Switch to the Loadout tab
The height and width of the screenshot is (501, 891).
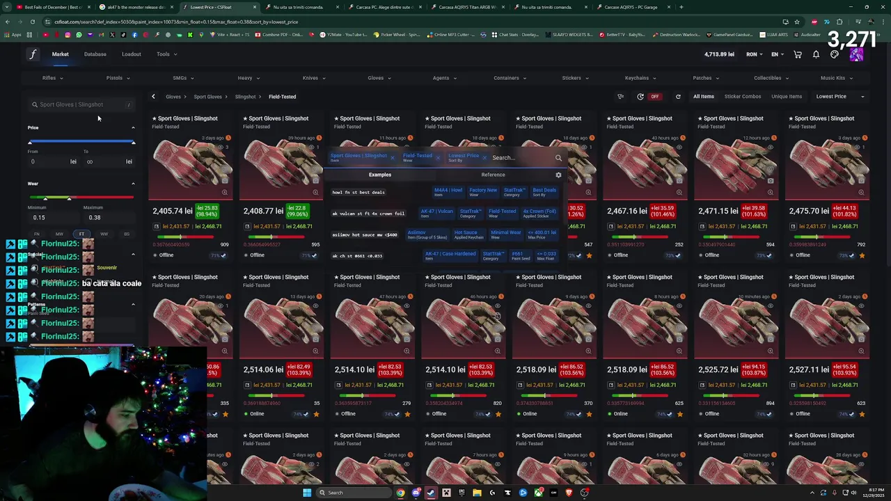pyautogui.click(x=131, y=54)
